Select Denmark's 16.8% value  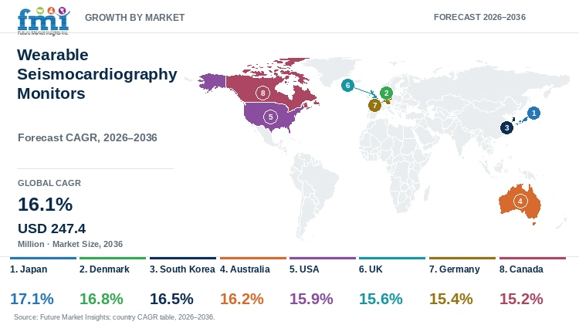[x=101, y=299]
